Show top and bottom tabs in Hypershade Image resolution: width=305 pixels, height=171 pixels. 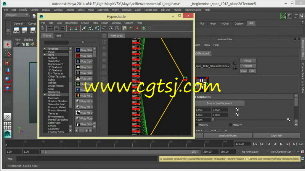tap(63, 28)
